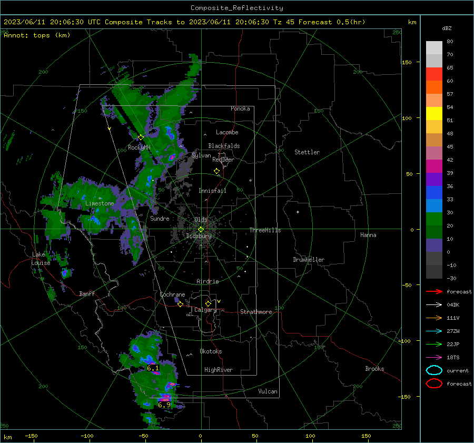The height and width of the screenshot is (443, 474).
Task: Click the yellow diamond marker below RedDeer
Action: click(x=216, y=171)
